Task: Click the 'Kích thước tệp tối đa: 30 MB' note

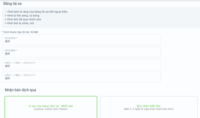Action: tap(20, 32)
